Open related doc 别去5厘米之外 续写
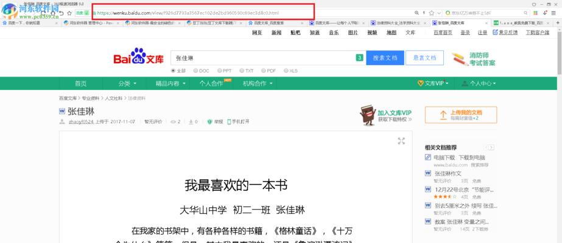The height and width of the screenshot is (243, 562). pos(466,206)
